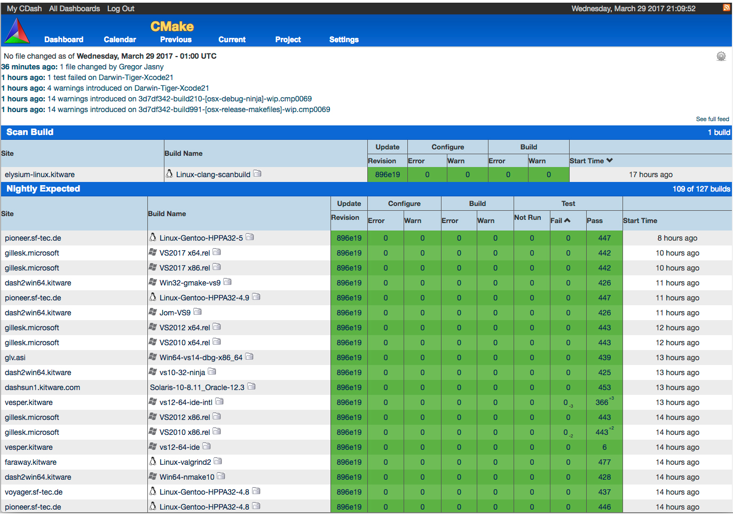Screen dimensions: 733x516
Task: Click notes icon beside VS2012 x64.rel
Action: [217, 327]
